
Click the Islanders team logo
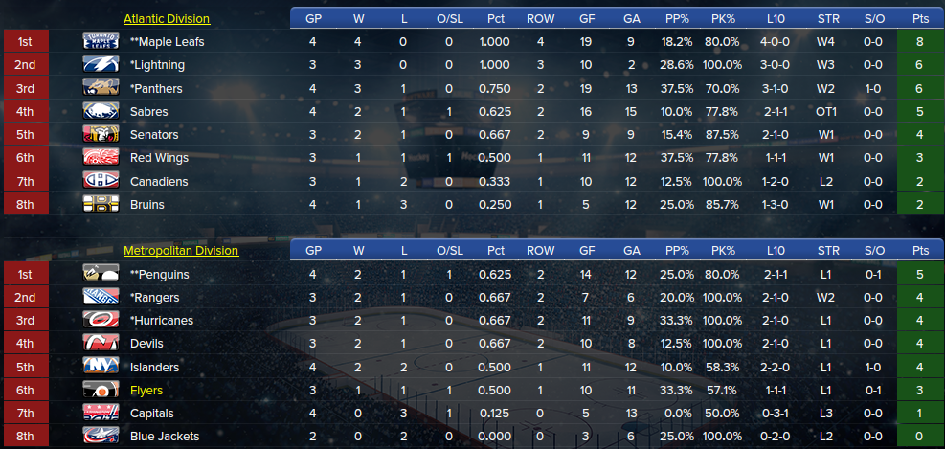[x=100, y=367]
